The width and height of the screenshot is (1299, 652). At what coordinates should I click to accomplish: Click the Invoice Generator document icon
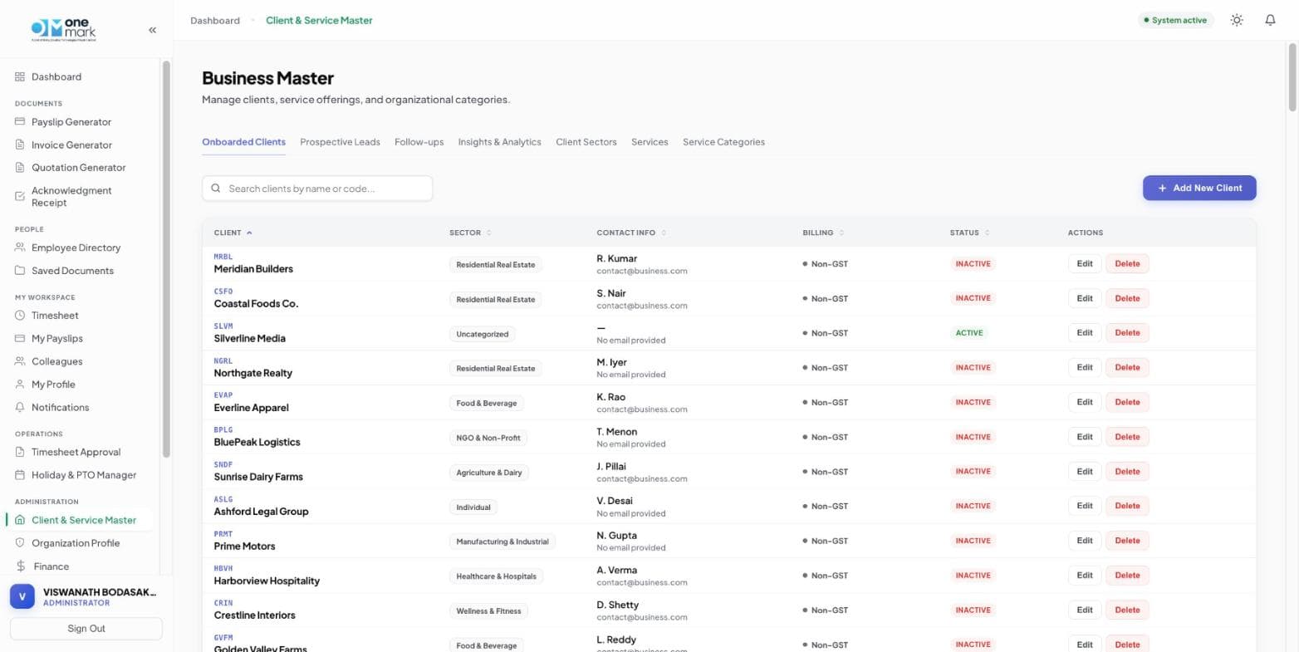(x=20, y=145)
